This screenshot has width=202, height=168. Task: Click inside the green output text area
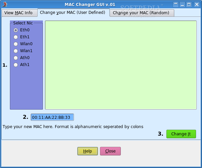[121, 65]
